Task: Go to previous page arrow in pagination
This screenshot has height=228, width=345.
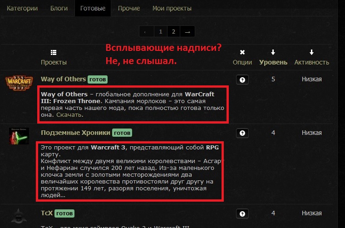Action: 147,31
